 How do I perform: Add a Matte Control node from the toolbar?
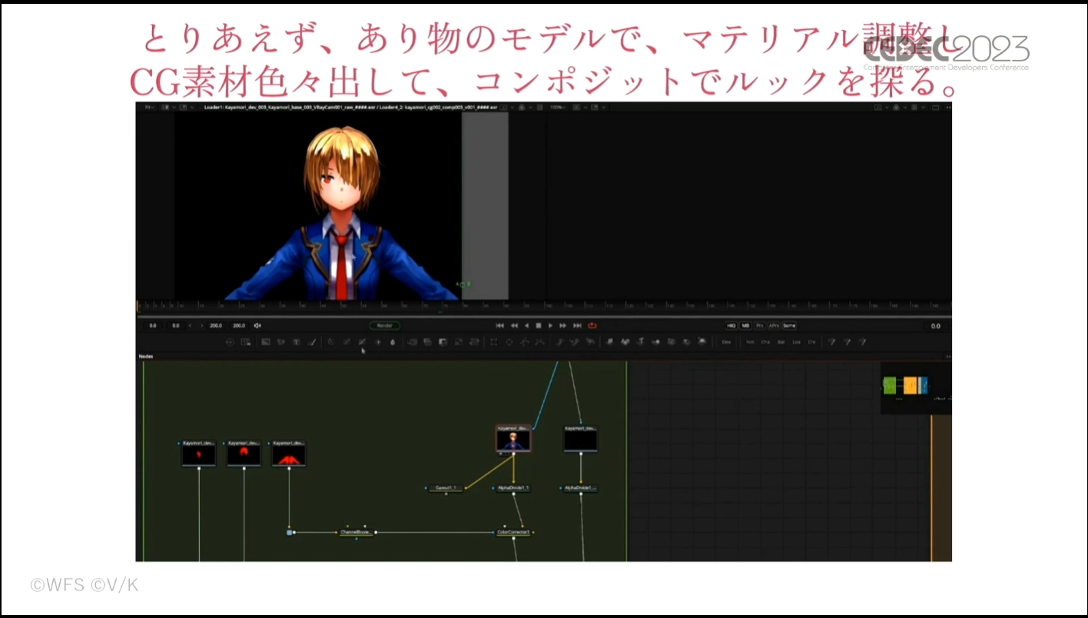click(x=443, y=342)
